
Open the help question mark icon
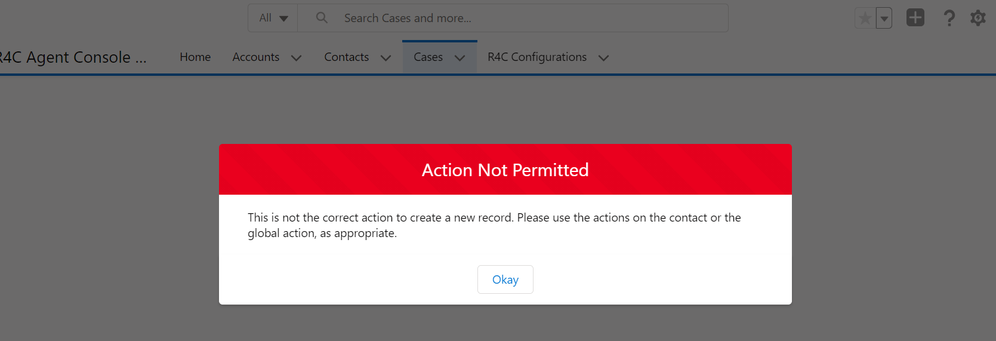(949, 19)
